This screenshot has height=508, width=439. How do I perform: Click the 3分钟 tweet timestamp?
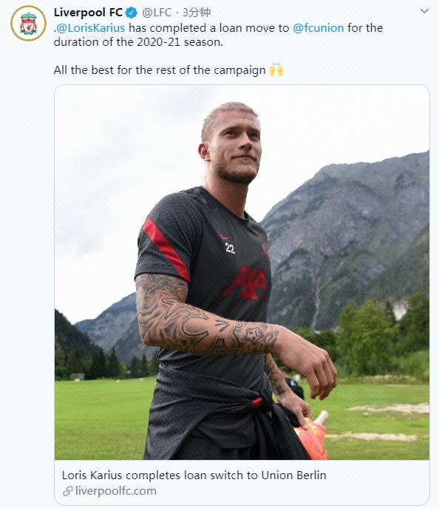[x=197, y=13]
